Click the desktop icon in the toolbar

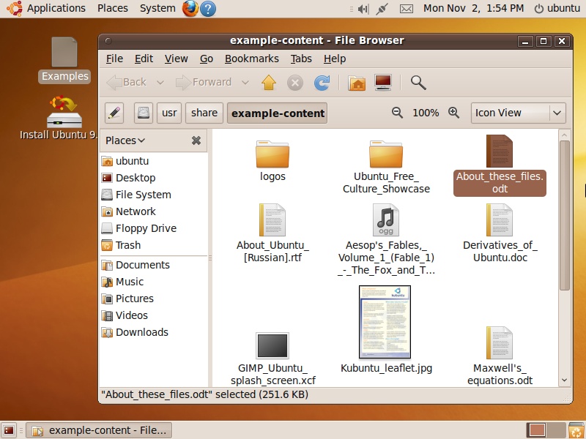(382, 83)
